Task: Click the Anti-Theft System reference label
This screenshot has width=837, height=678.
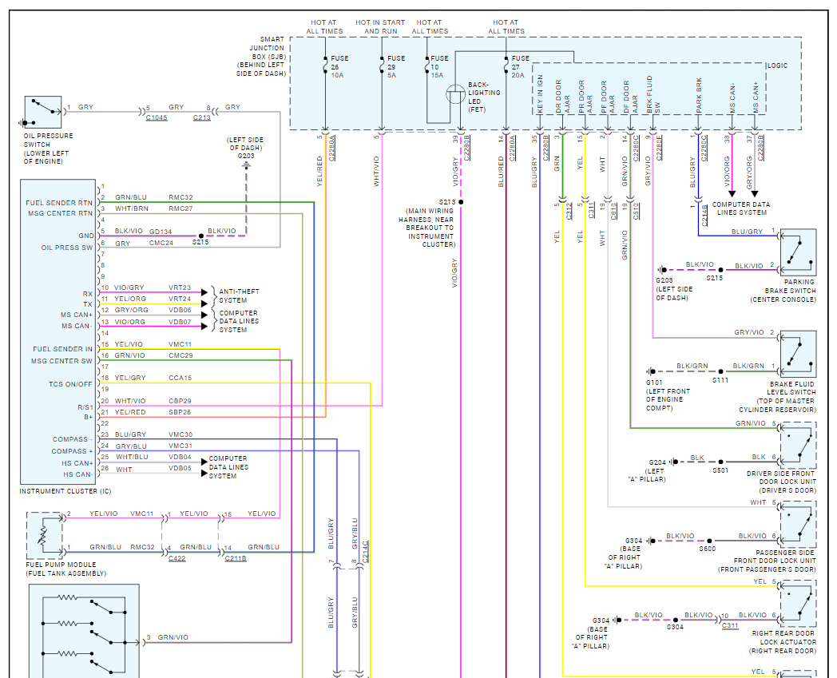Action: pyautogui.click(x=239, y=296)
